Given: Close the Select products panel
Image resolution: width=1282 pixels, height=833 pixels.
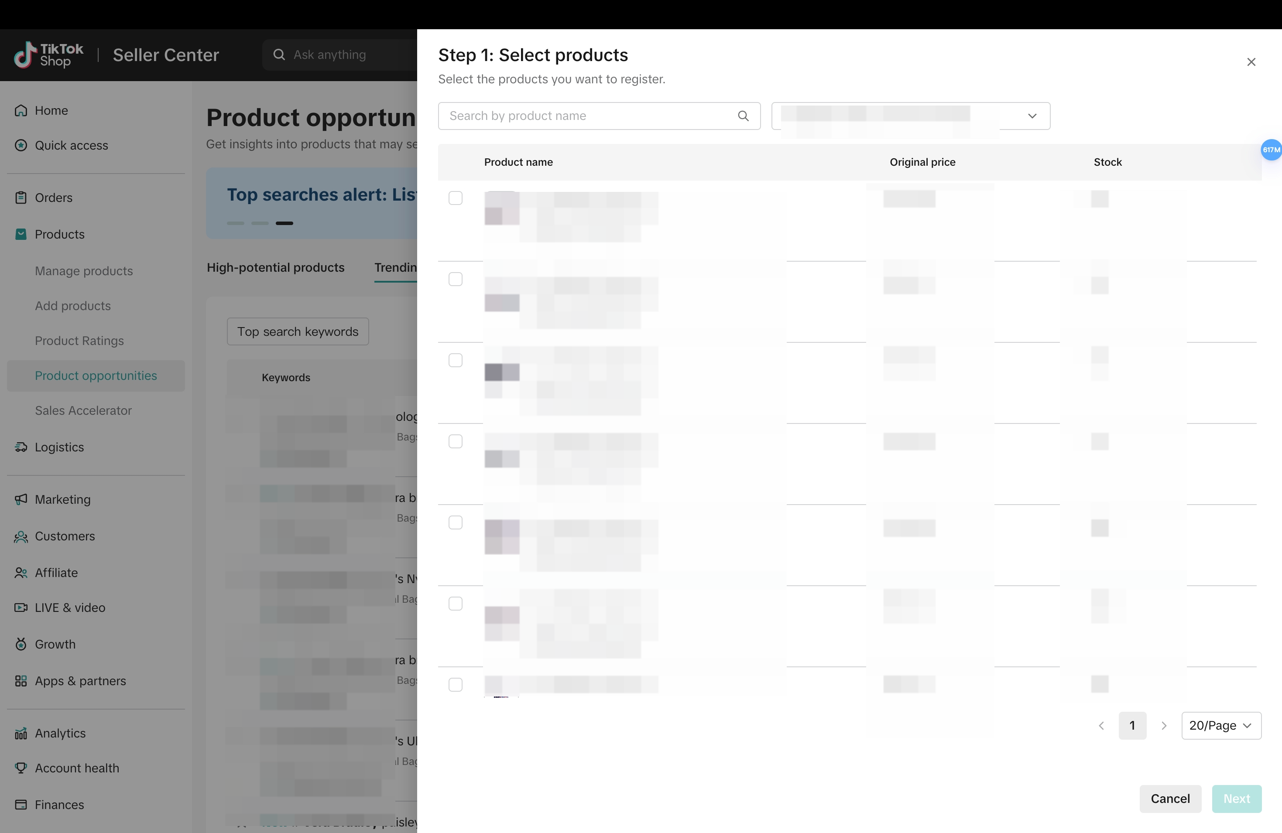Looking at the screenshot, I should [1251, 62].
